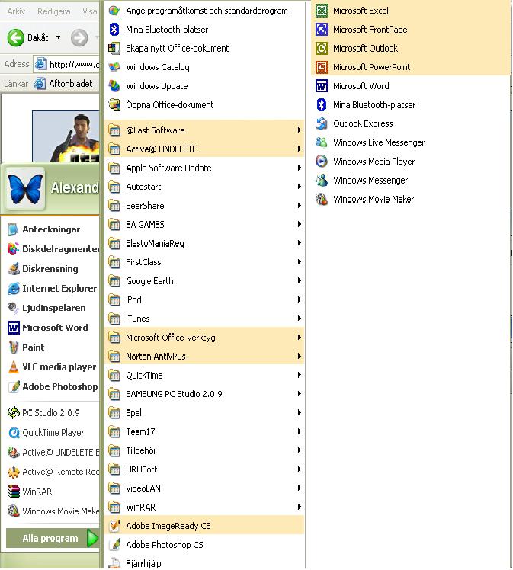The image size is (513, 570).
Task: Expand Norton AntiVirus submenu arrow
Action: pyautogui.click(x=300, y=357)
